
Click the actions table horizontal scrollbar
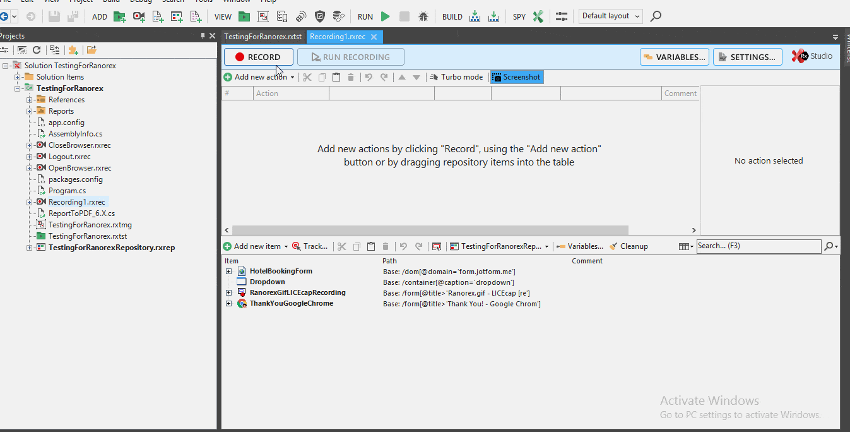(x=430, y=231)
